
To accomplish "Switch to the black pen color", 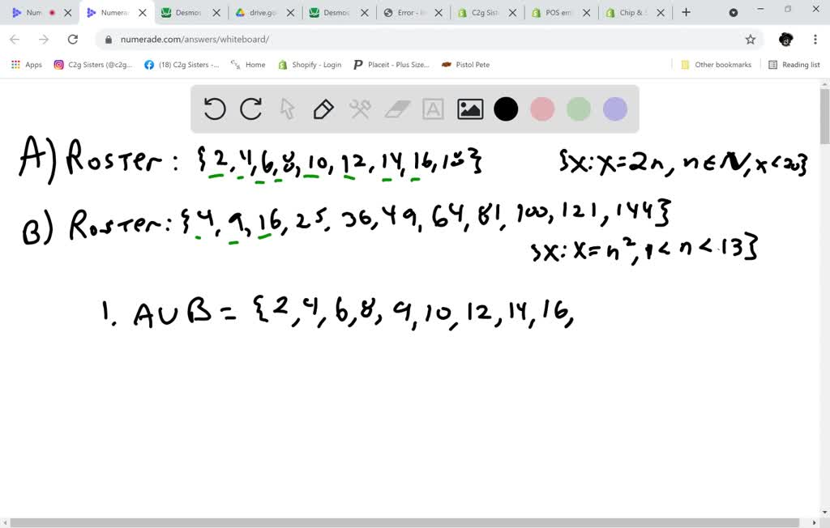I will click(x=506, y=108).
